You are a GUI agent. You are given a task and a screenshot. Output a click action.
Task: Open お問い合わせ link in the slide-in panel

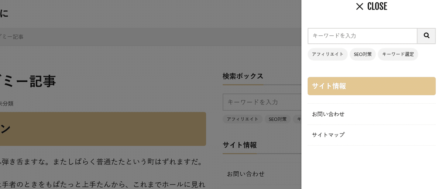(x=371, y=114)
